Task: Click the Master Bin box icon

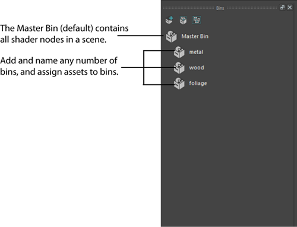Action: [172, 36]
